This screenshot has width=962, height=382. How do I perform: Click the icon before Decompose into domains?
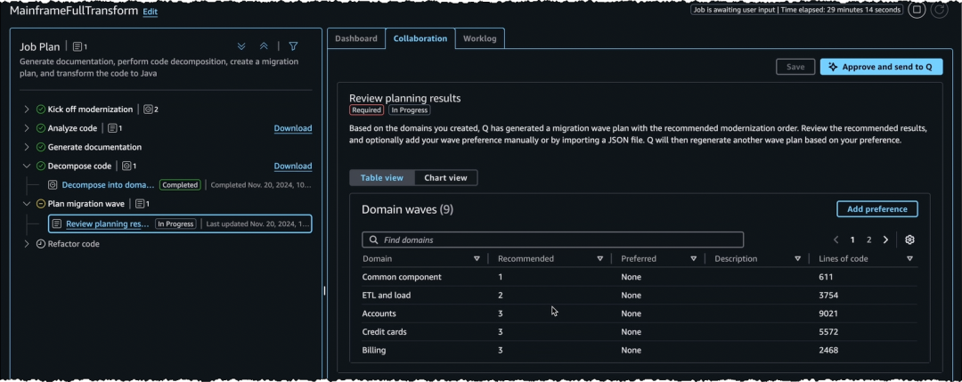(53, 184)
